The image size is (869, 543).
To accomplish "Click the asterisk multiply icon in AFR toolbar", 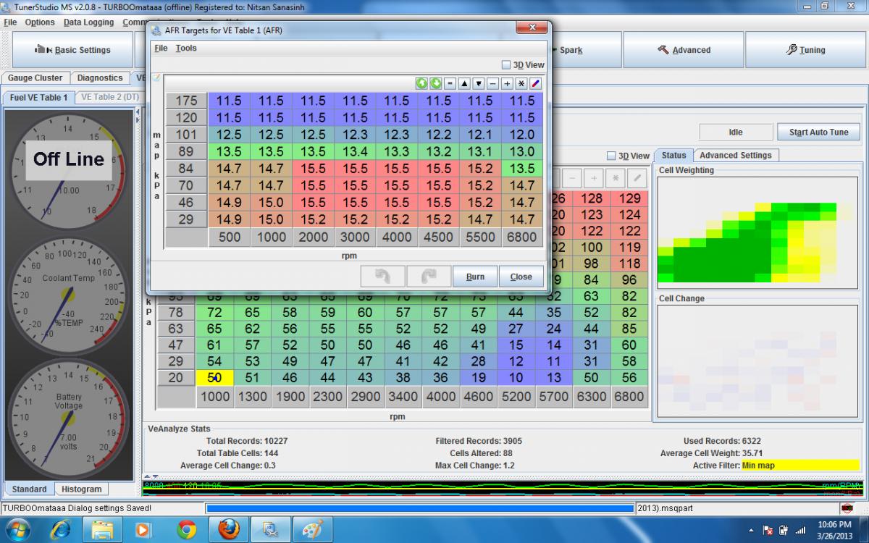I will [521, 83].
